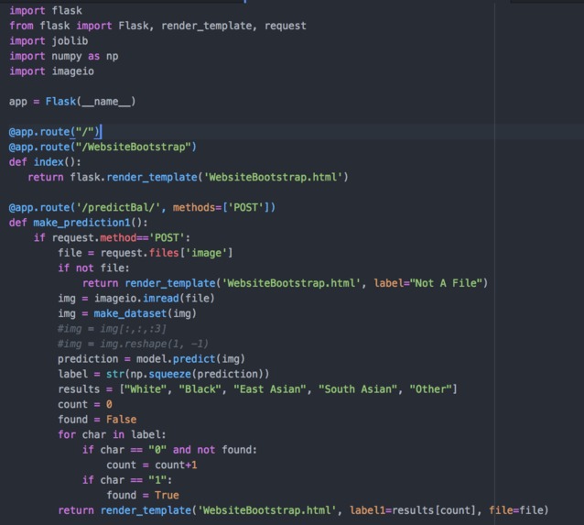Click the 'import joblib' line
This screenshot has width=584, height=525.
49,40
